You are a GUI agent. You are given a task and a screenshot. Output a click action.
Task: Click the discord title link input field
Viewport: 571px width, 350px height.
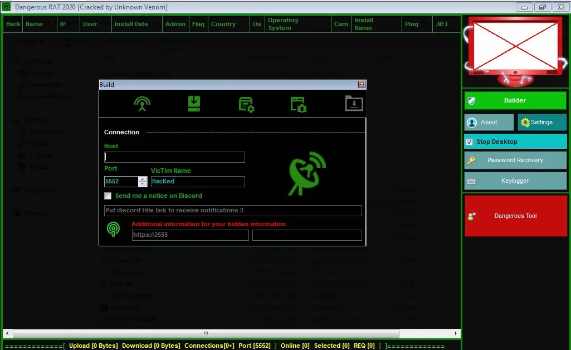(x=233, y=211)
